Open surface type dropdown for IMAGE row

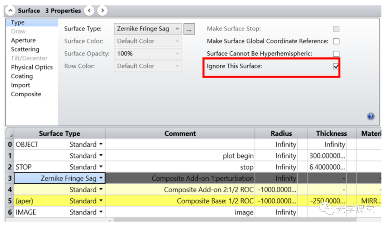[x=101, y=212]
